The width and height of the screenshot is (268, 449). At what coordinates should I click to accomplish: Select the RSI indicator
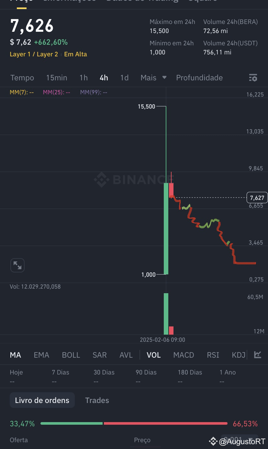(x=213, y=355)
